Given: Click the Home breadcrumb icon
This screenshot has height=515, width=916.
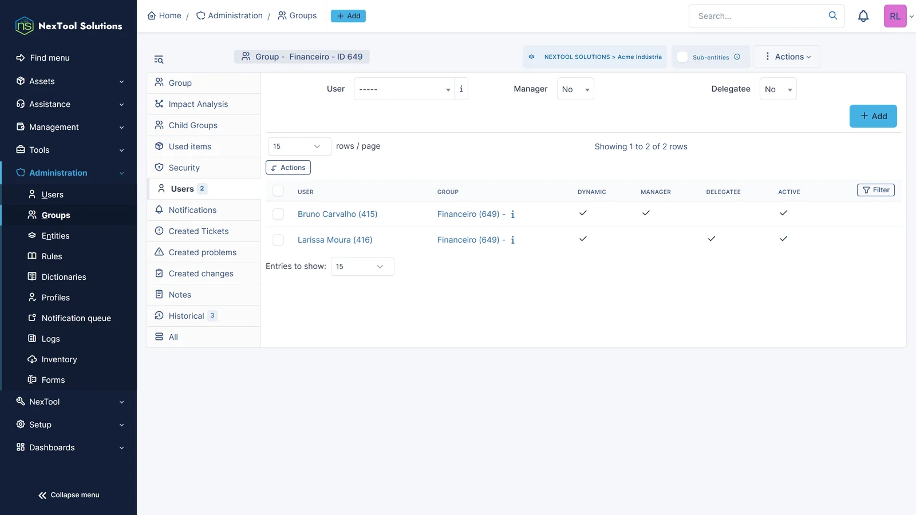Looking at the screenshot, I should coord(152,15).
